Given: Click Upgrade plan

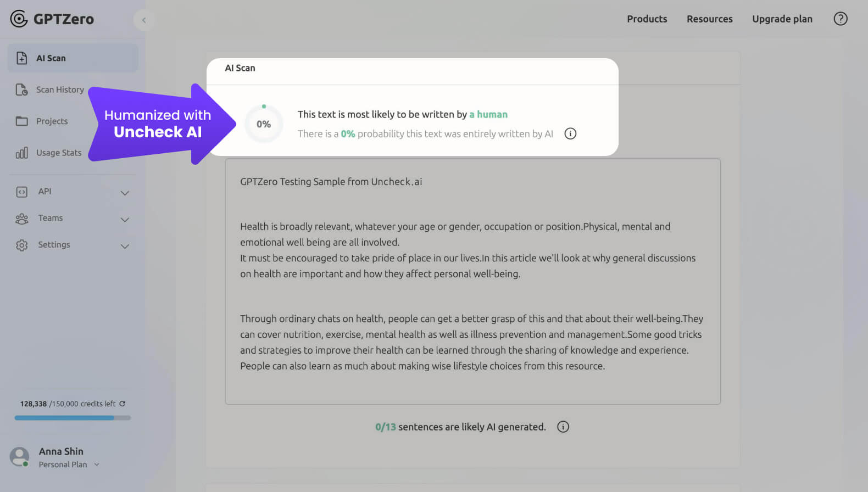Looking at the screenshot, I should [782, 19].
